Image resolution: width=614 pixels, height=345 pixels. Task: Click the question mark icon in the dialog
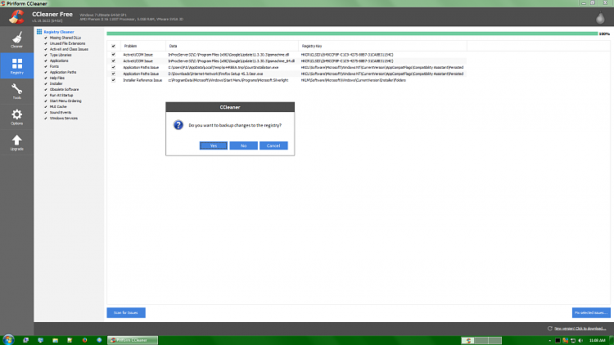[178, 125]
